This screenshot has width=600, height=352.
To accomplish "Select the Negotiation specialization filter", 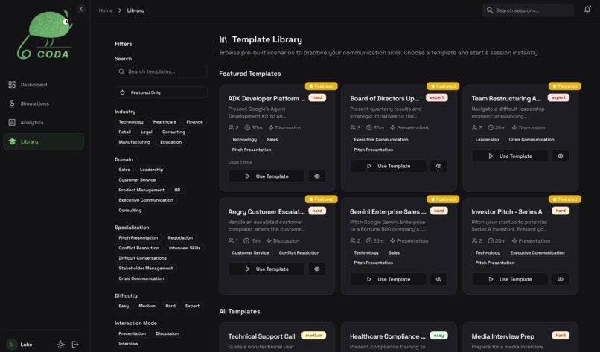I will (180, 237).
